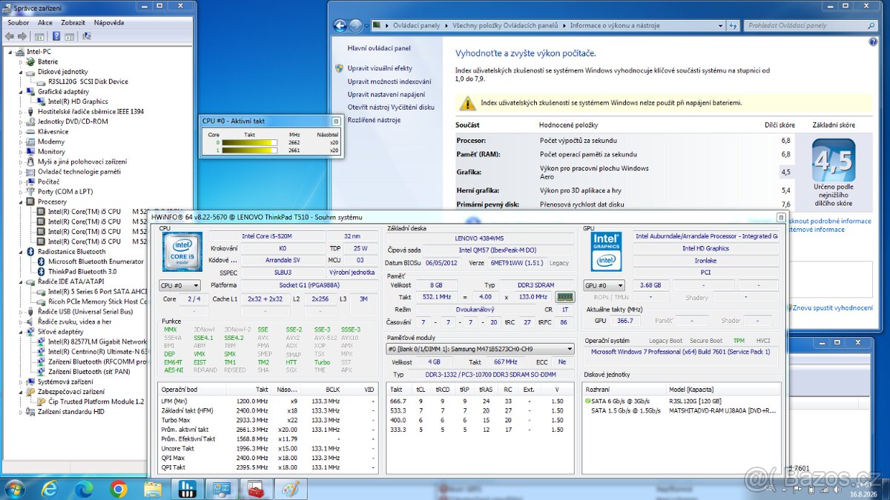Close the CPU #0 Aktivní takt window
Image resolution: width=890 pixels, height=500 pixels.
[x=335, y=121]
